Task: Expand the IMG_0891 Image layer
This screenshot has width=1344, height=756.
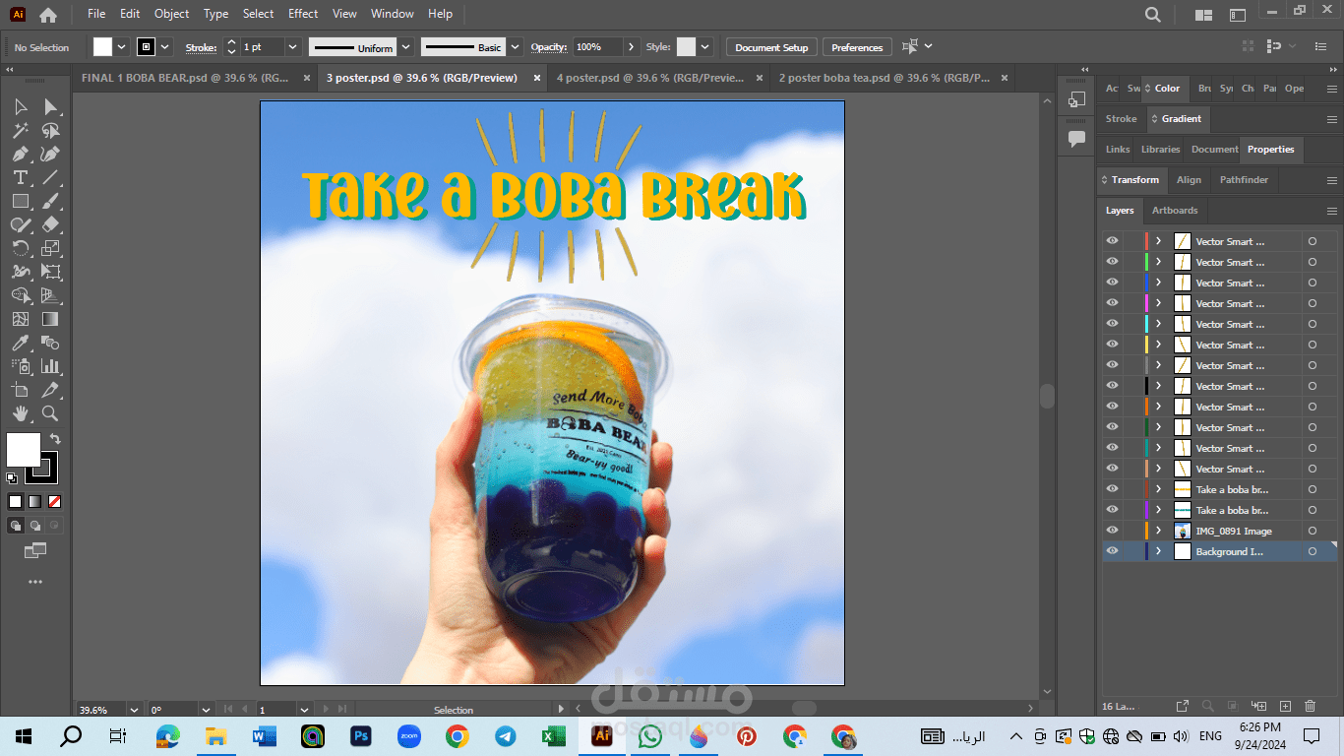Action: (1158, 531)
